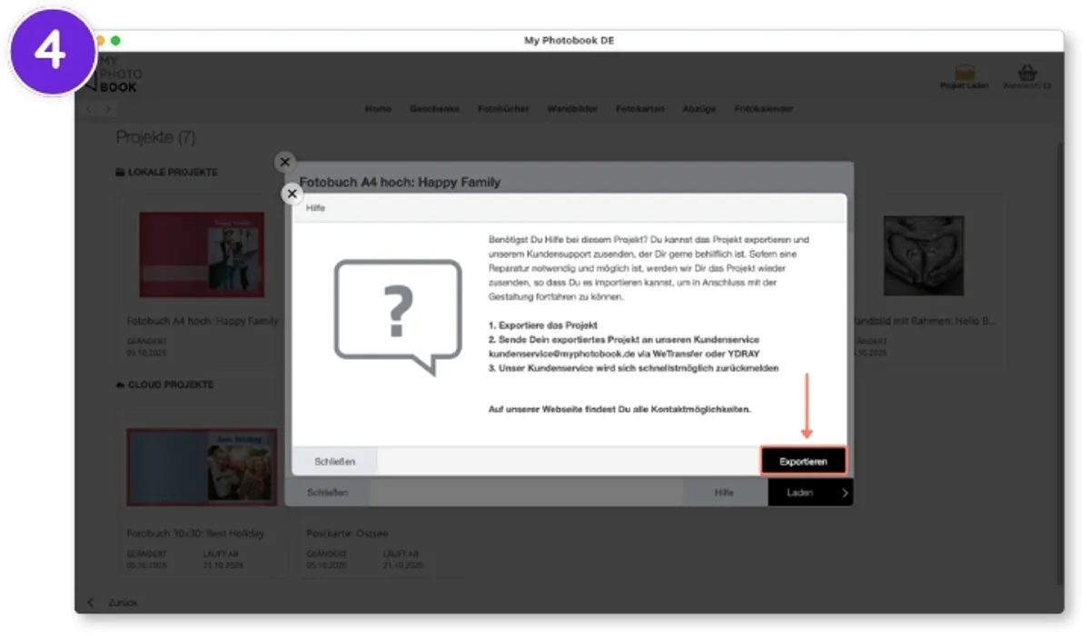This screenshot has height=636, width=1090.
Task: Click the Laden button in project dialog
Action: [809, 492]
